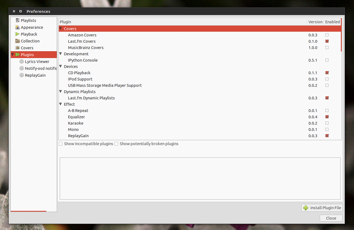Select the Karaoke plugin row
Viewport: 354px width, 230px height.
click(x=200, y=123)
